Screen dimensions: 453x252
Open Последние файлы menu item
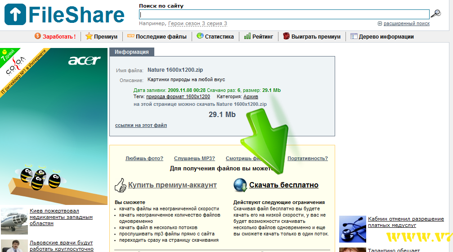click(161, 37)
